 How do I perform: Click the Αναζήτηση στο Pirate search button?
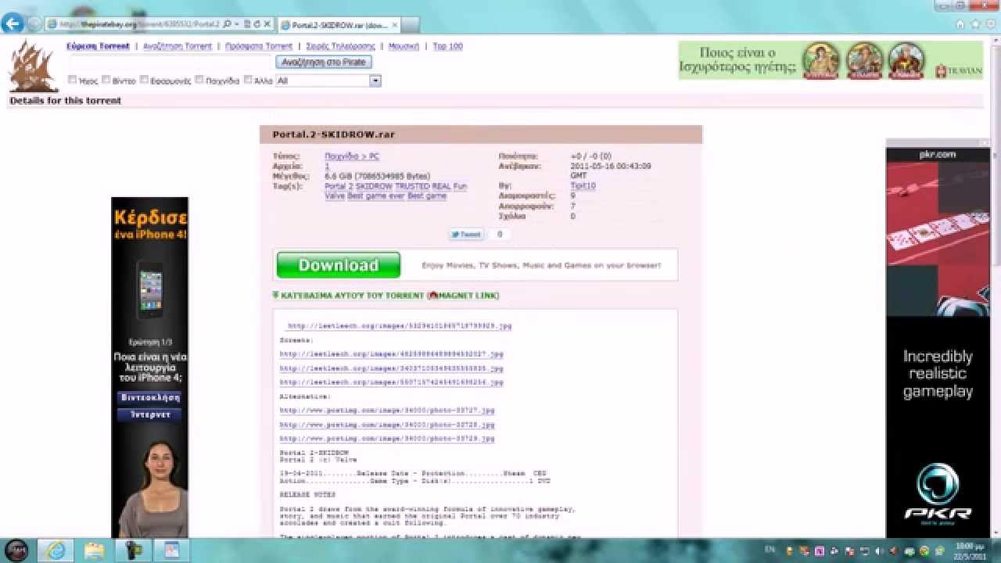(324, 62)
